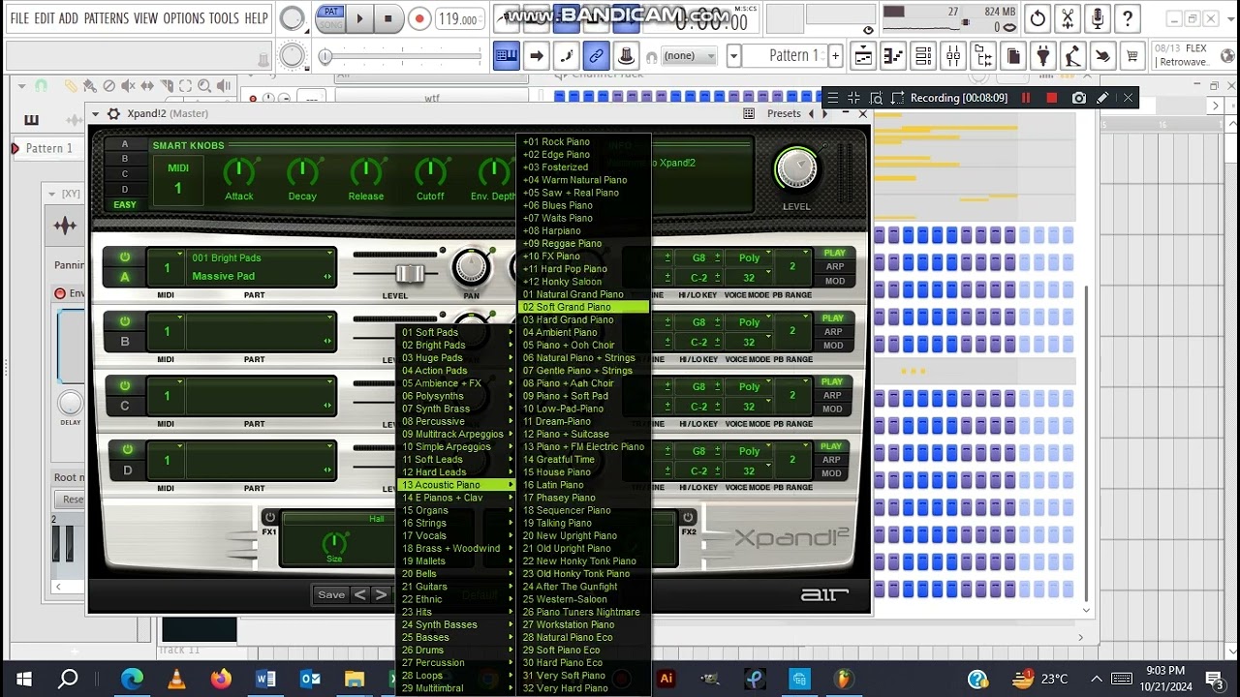This screenshot has height=697, width=1240.
Task: Toggle part B power button
Action: click(125, 321)
